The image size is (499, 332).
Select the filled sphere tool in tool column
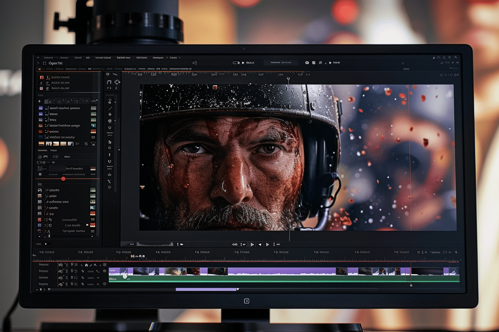point(110,121)
